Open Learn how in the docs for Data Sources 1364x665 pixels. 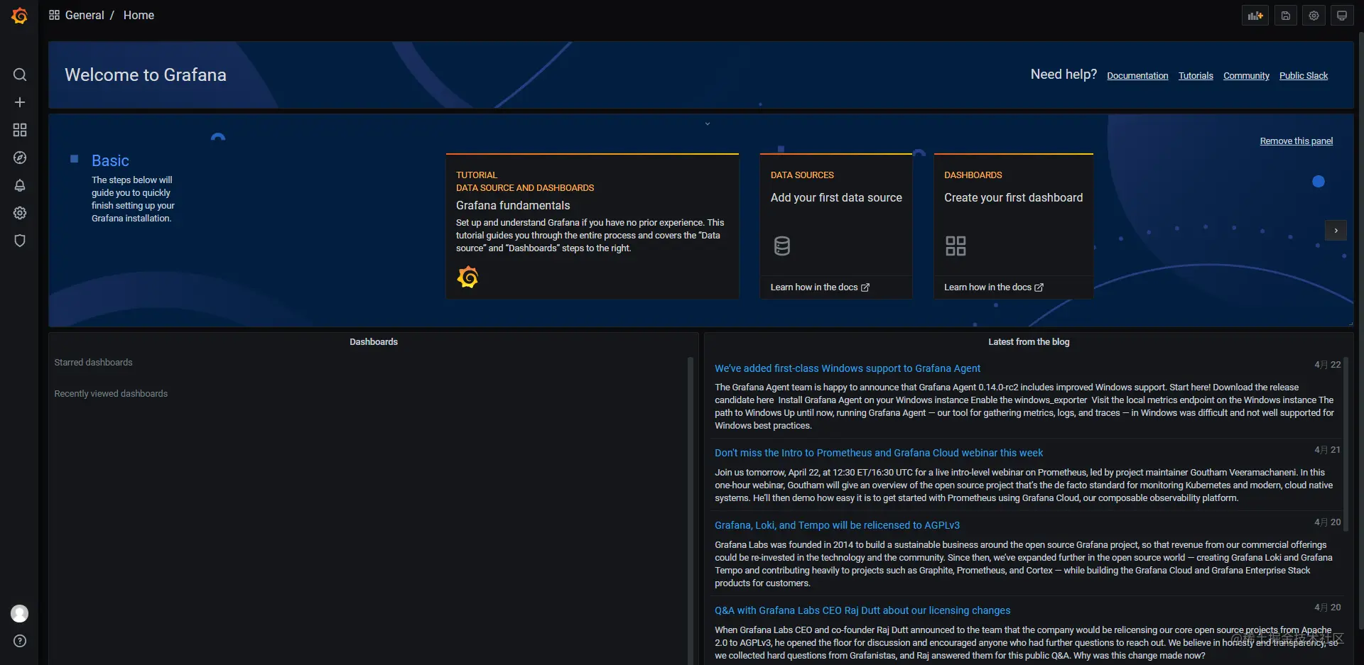[820, 287]
